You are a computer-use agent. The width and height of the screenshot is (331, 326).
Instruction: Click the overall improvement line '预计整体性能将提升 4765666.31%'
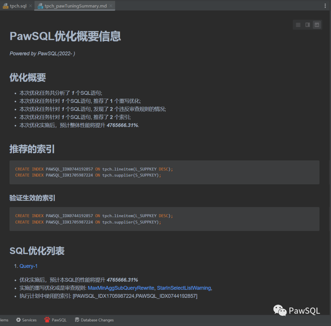point(79,125)
